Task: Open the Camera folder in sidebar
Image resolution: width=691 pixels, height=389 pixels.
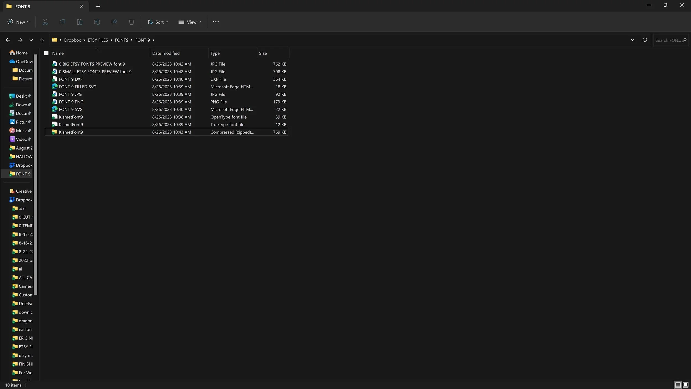Action: click(22, 286)
